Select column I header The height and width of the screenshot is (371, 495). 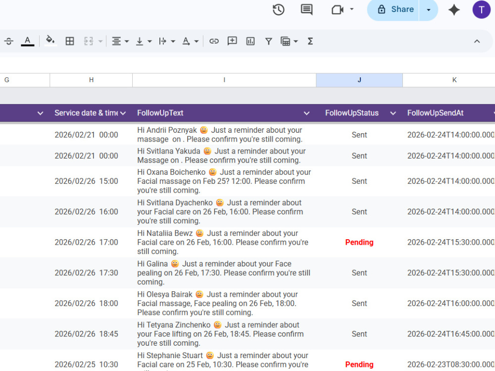pos(224,80)
